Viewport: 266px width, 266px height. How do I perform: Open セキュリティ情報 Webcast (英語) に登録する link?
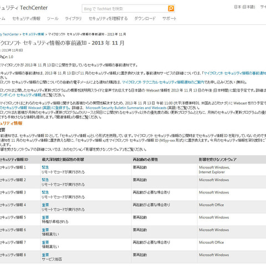35,108
